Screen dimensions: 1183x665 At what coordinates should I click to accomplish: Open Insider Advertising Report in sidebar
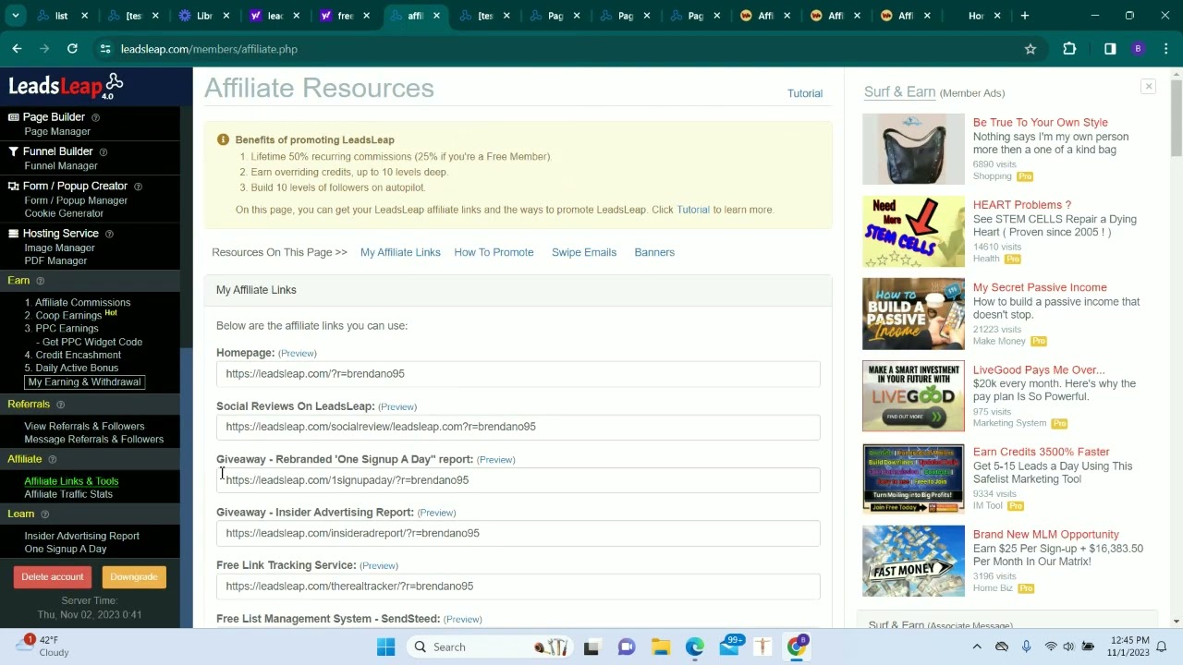click(81, 536)
